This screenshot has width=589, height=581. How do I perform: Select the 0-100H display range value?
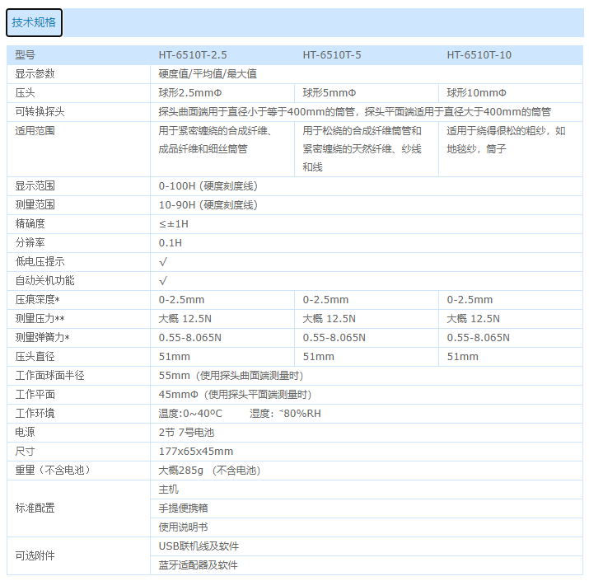tap(208, 186)
